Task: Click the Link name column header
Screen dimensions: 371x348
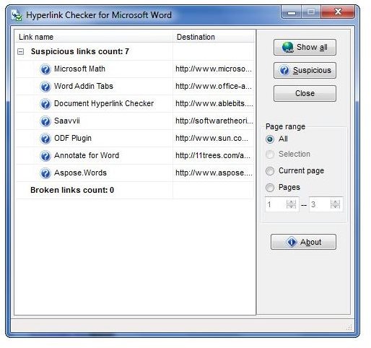Action: (x=94, y=37)
